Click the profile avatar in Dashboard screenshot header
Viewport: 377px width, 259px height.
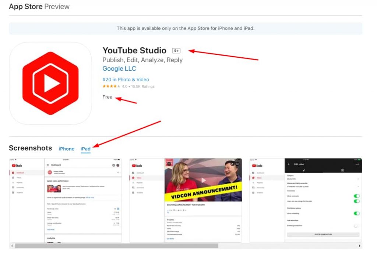point(118,165)
